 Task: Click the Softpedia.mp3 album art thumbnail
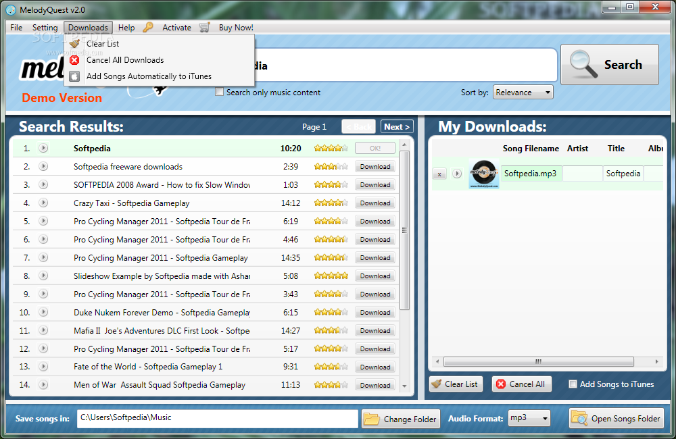484,174
